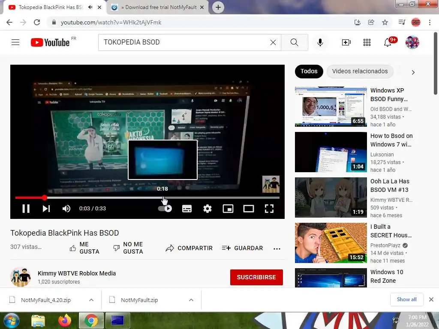This screenshot has height=329, width=439.
Task: Open the Chrome three-dot menu
Action: (430, 22)
